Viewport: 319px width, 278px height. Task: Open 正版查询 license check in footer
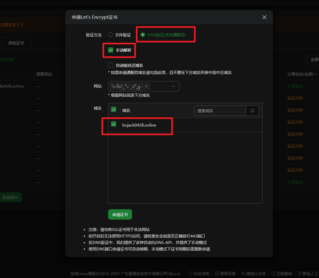tap(281, 273)
